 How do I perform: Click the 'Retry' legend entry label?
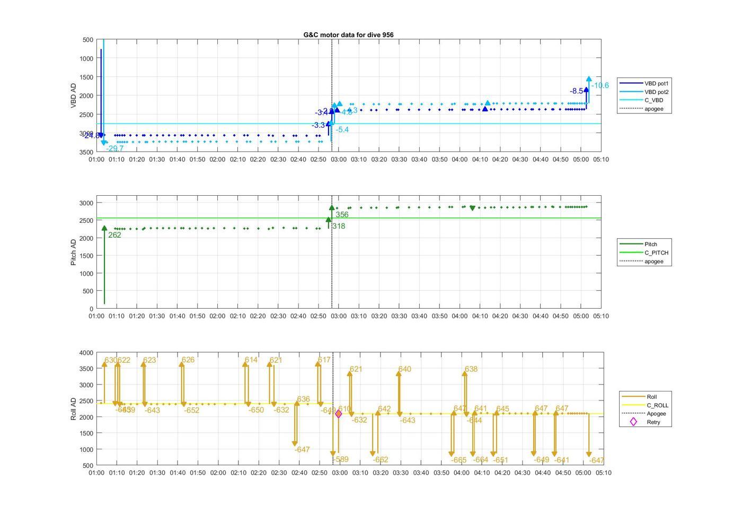click(653, 422)
